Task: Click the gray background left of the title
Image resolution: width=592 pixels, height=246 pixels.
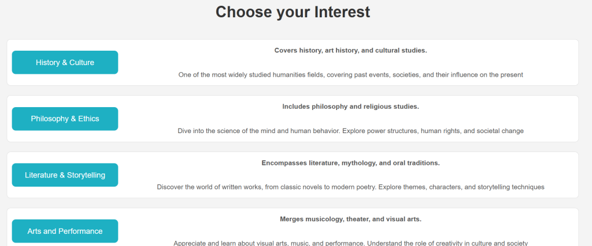Action: point(104,14)
